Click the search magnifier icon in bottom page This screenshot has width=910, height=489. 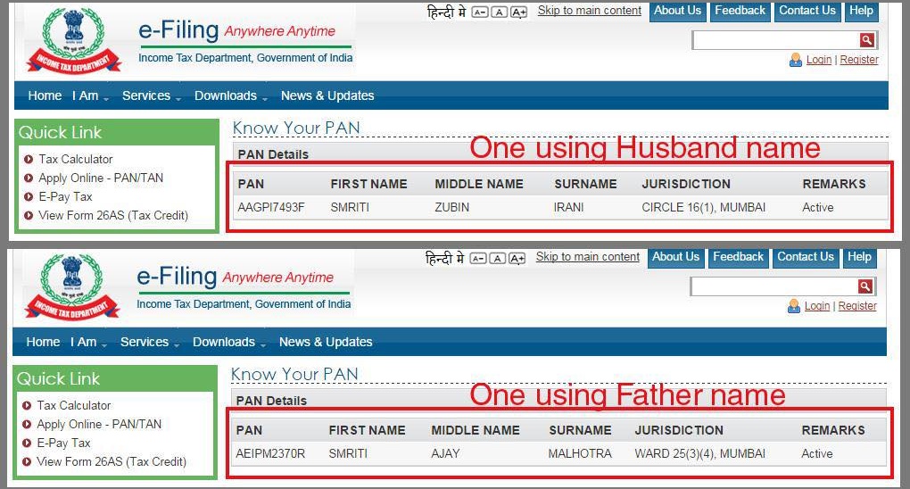pos(865,286)
